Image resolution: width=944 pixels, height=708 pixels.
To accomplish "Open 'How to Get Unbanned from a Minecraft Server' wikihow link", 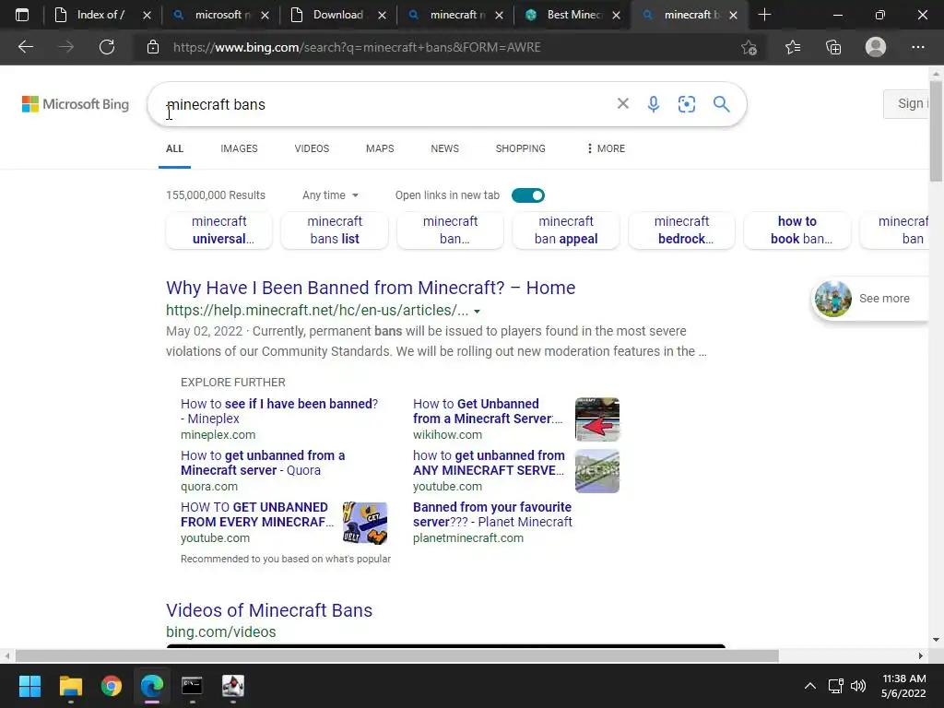I will [x=488, y=411].
